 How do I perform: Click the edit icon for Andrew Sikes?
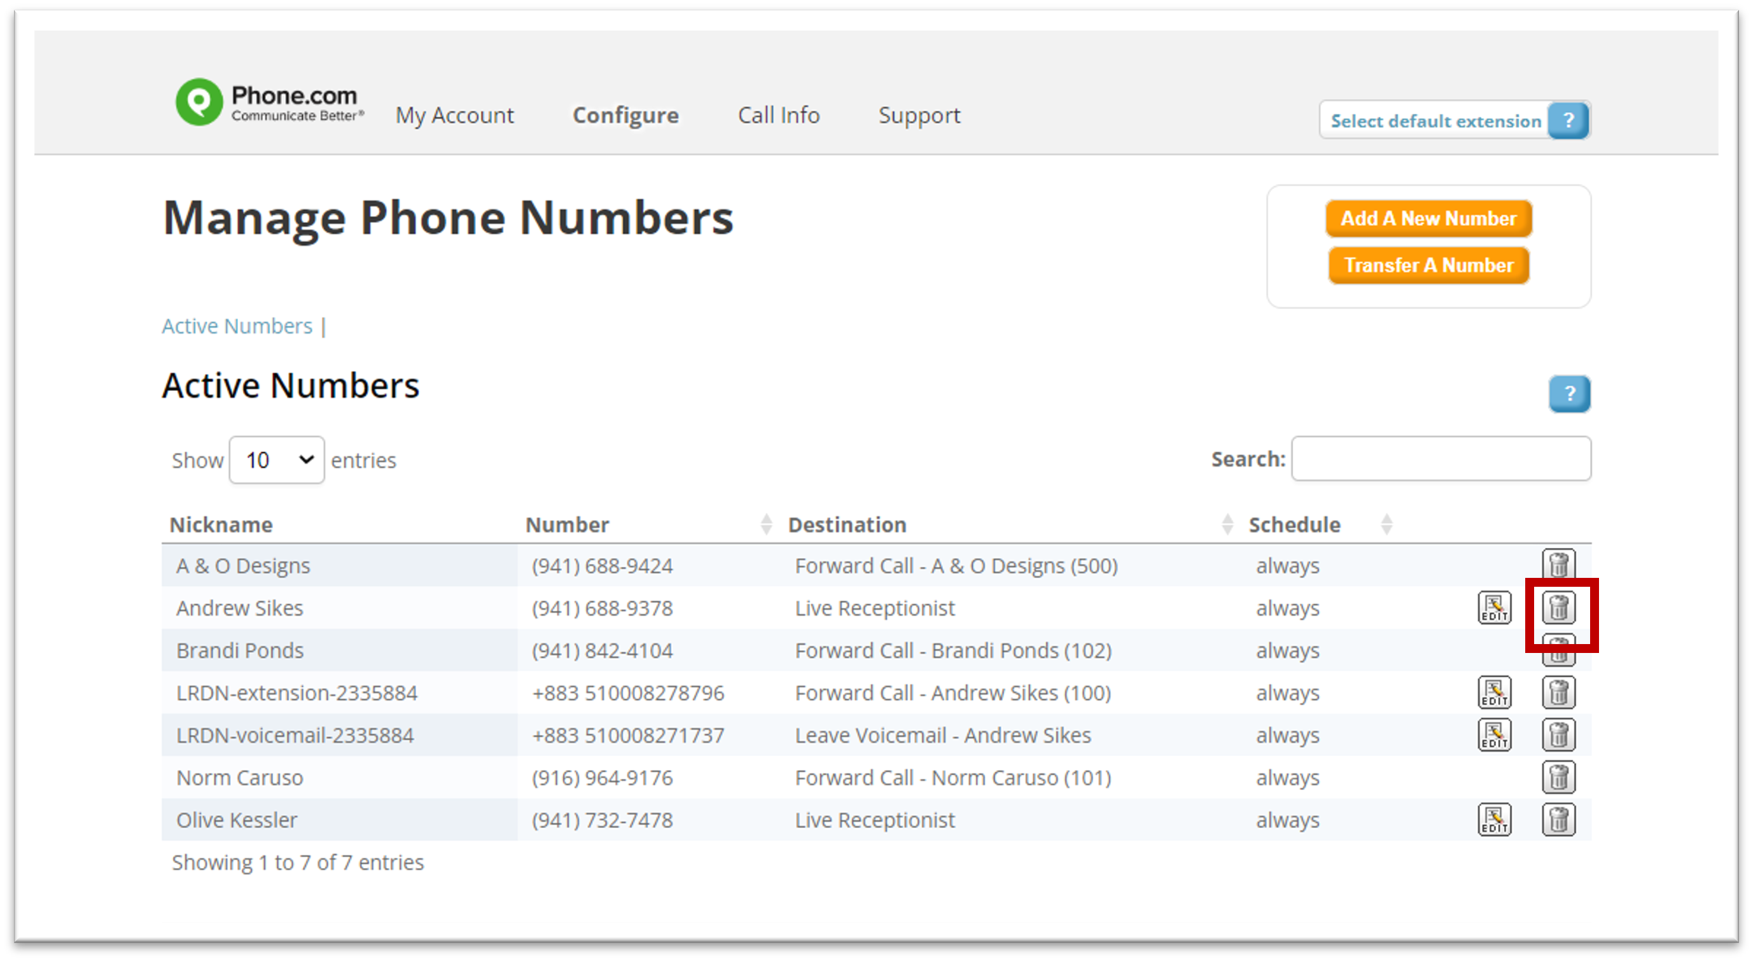pos(1493,608)
